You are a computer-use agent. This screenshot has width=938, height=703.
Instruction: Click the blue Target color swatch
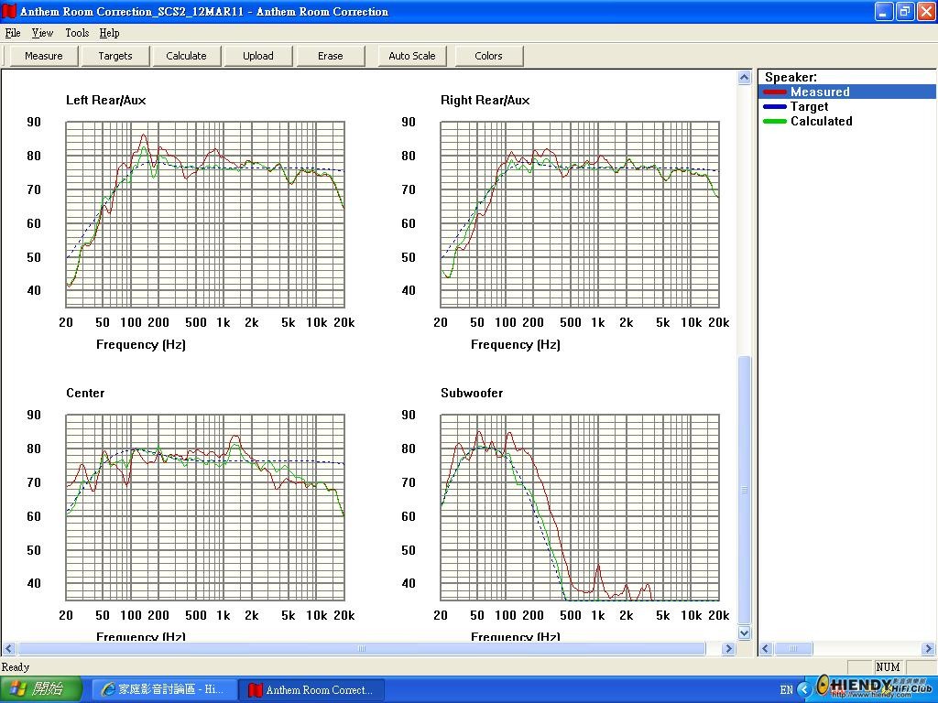pyautogui.click(x=775, y=106)
